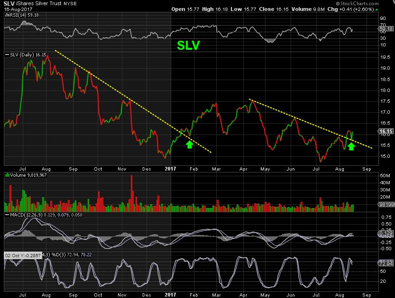Click the tallest red November volume bar
Image resolution: width=395 pixels, height=298 pixels.
pos(131,193)
